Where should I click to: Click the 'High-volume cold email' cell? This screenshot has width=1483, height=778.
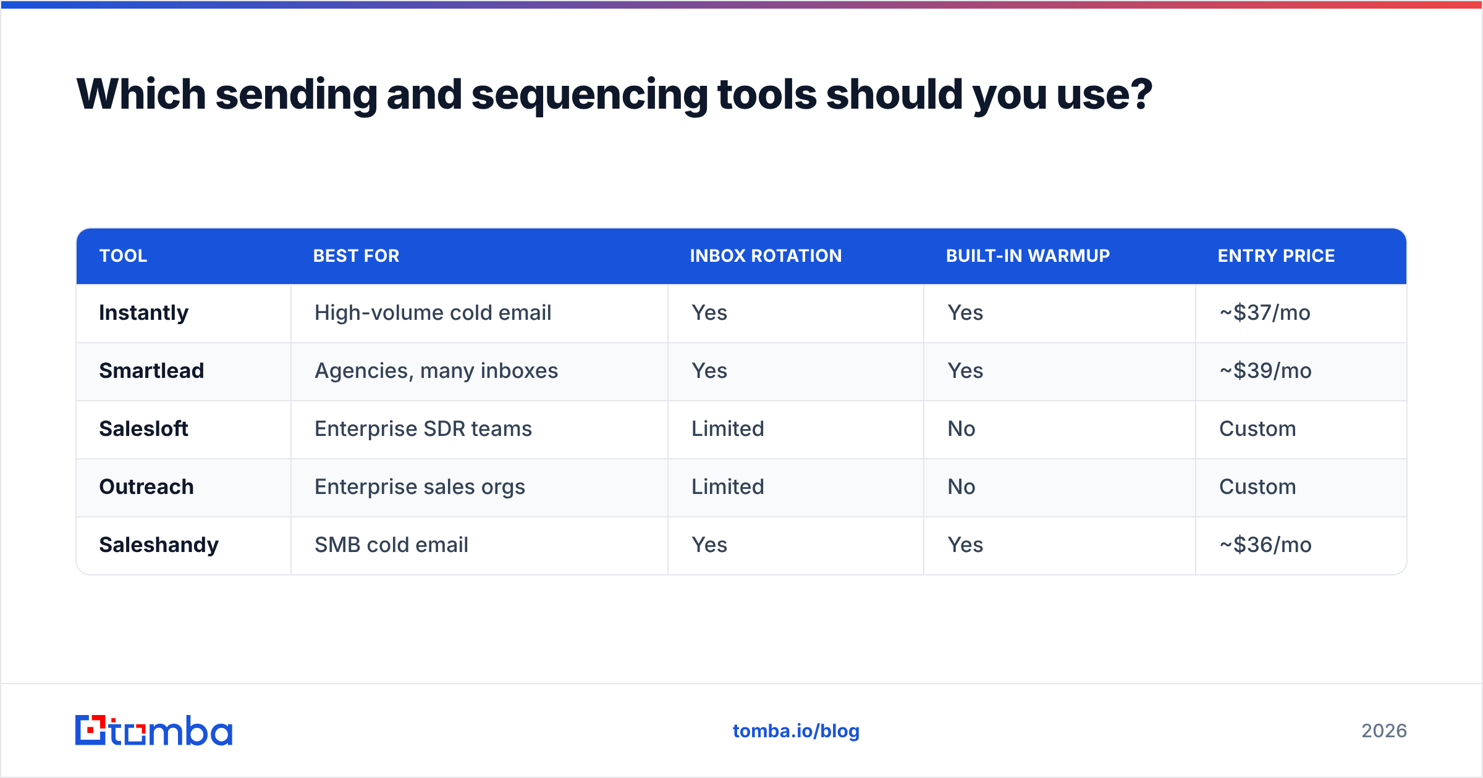tap(480, 313)
